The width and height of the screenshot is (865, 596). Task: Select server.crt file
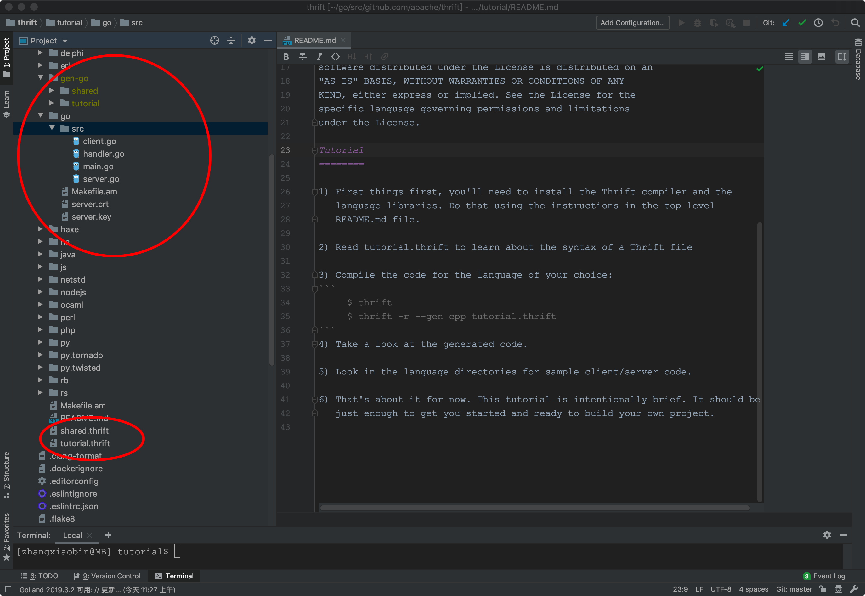pos(90,204)
